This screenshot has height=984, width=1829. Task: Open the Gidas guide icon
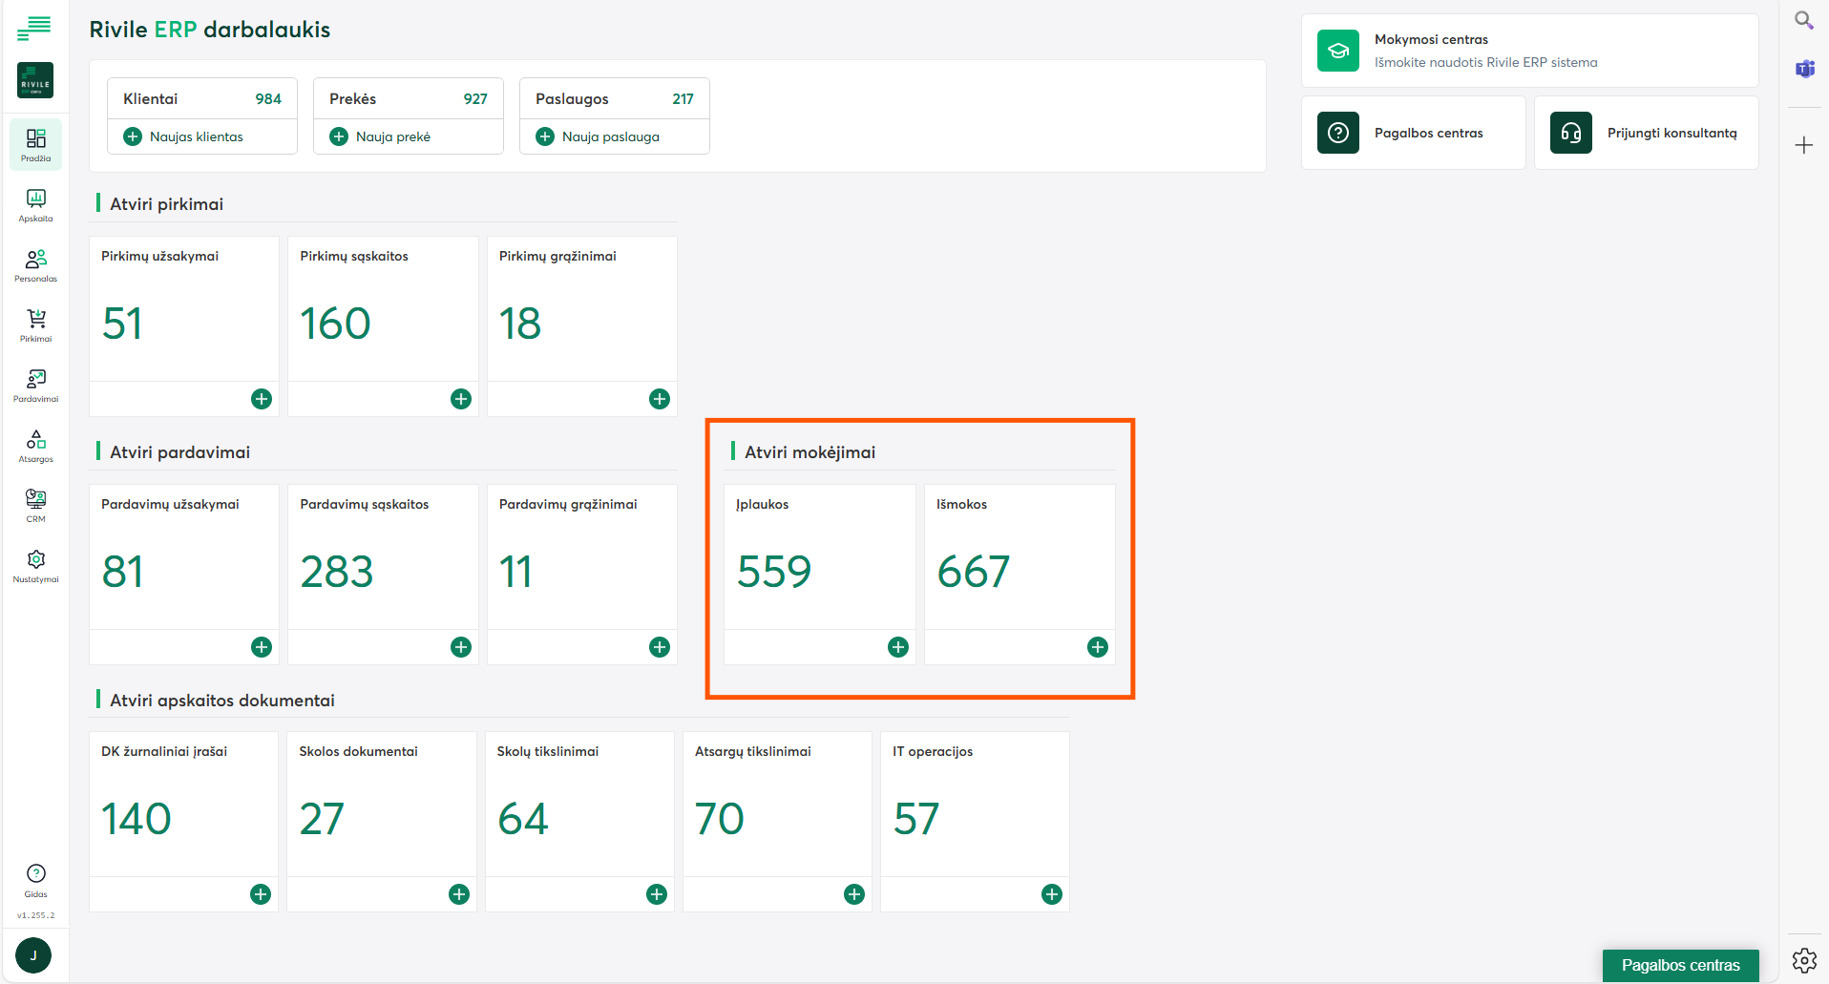[35, 879]
